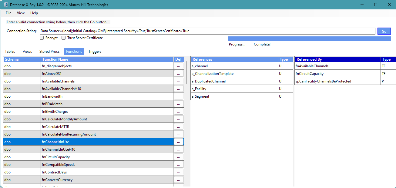Open definition for fn_diagramobjects

[x=179, y=66]
